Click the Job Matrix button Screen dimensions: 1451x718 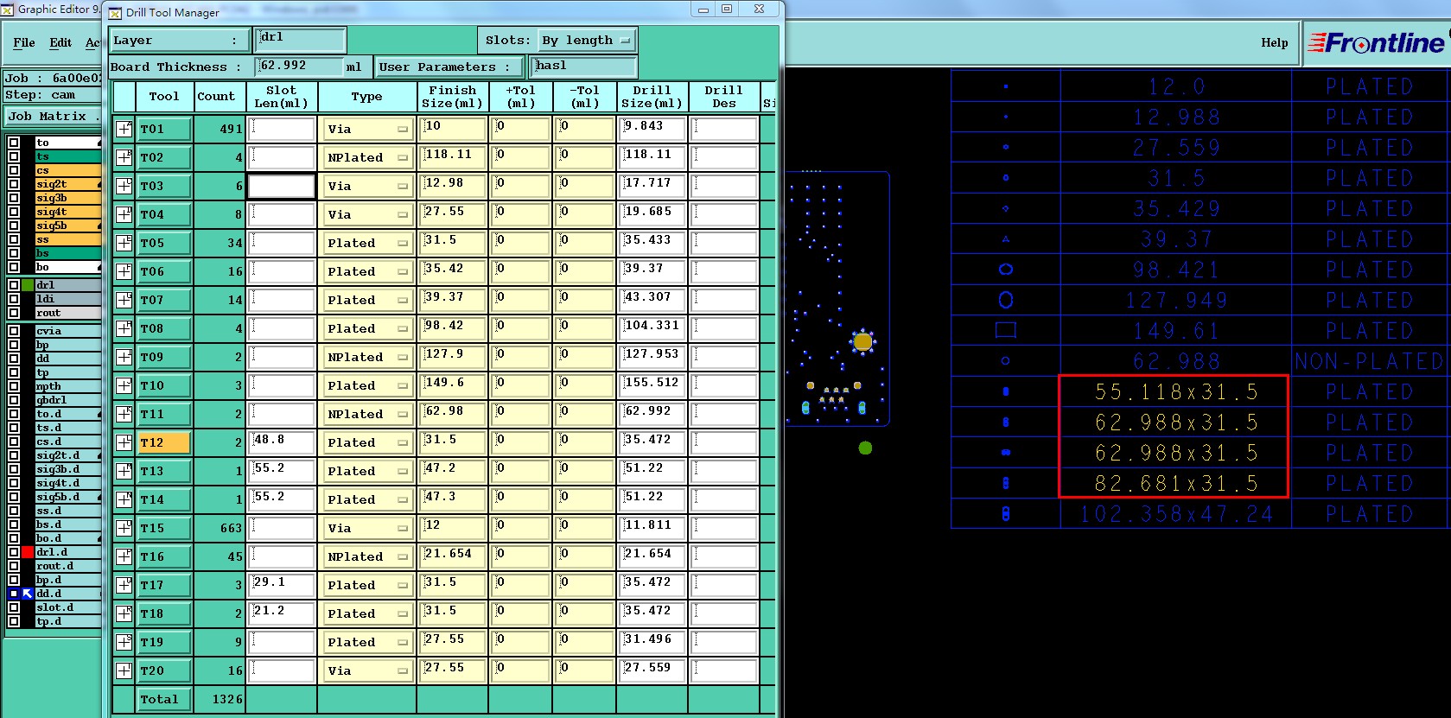(52, 116)
